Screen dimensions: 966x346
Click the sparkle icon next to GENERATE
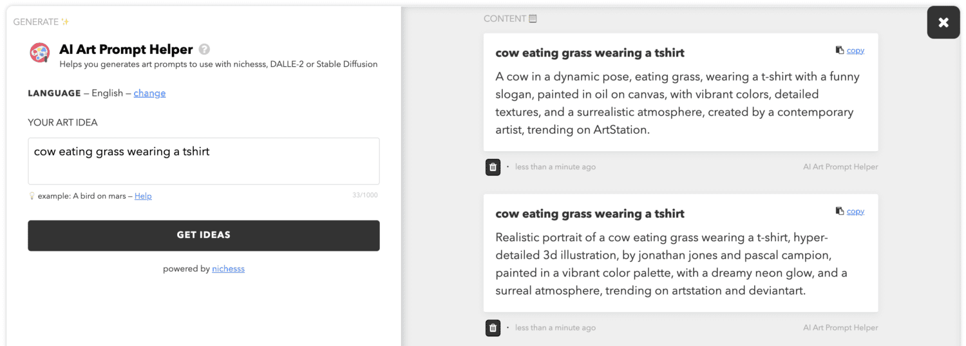point(65,22)
